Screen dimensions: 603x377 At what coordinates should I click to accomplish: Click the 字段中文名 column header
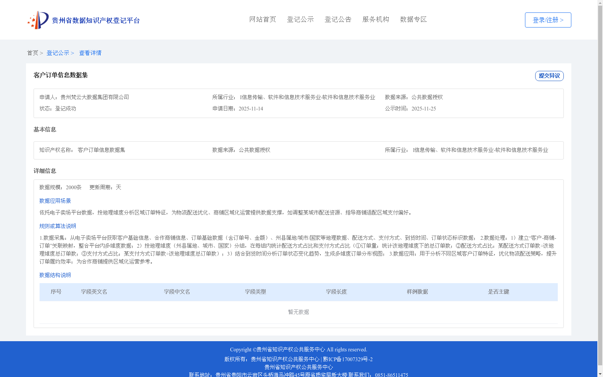point(177,292)
